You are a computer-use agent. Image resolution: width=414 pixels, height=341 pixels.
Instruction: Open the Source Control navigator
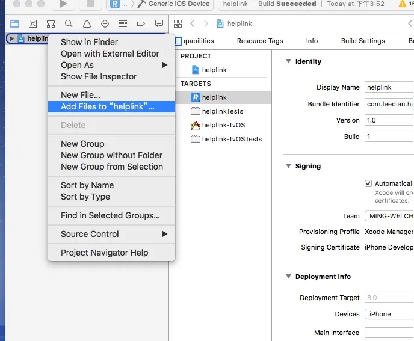(32, 23)
